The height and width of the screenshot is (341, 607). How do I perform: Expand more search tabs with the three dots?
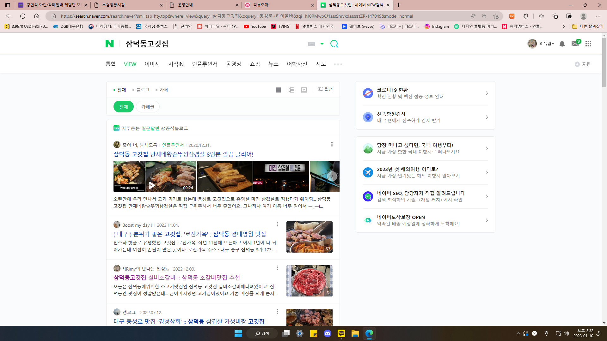338,64
